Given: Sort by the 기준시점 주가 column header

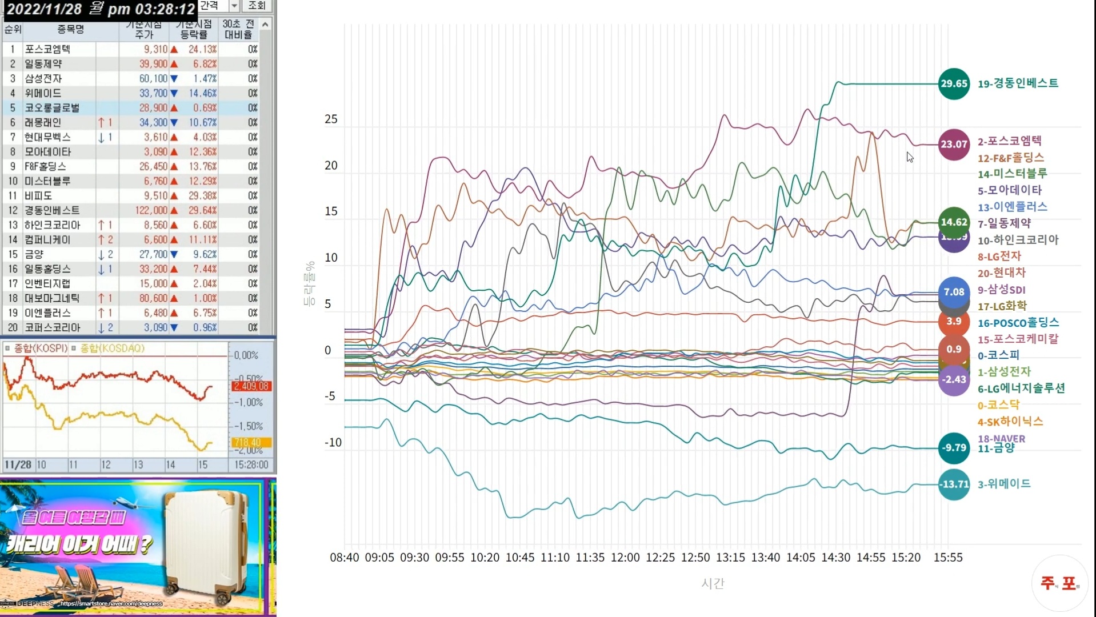Looking at the screenshot, I should 145,29.
